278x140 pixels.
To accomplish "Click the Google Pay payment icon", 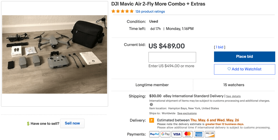I will [166, 134].
